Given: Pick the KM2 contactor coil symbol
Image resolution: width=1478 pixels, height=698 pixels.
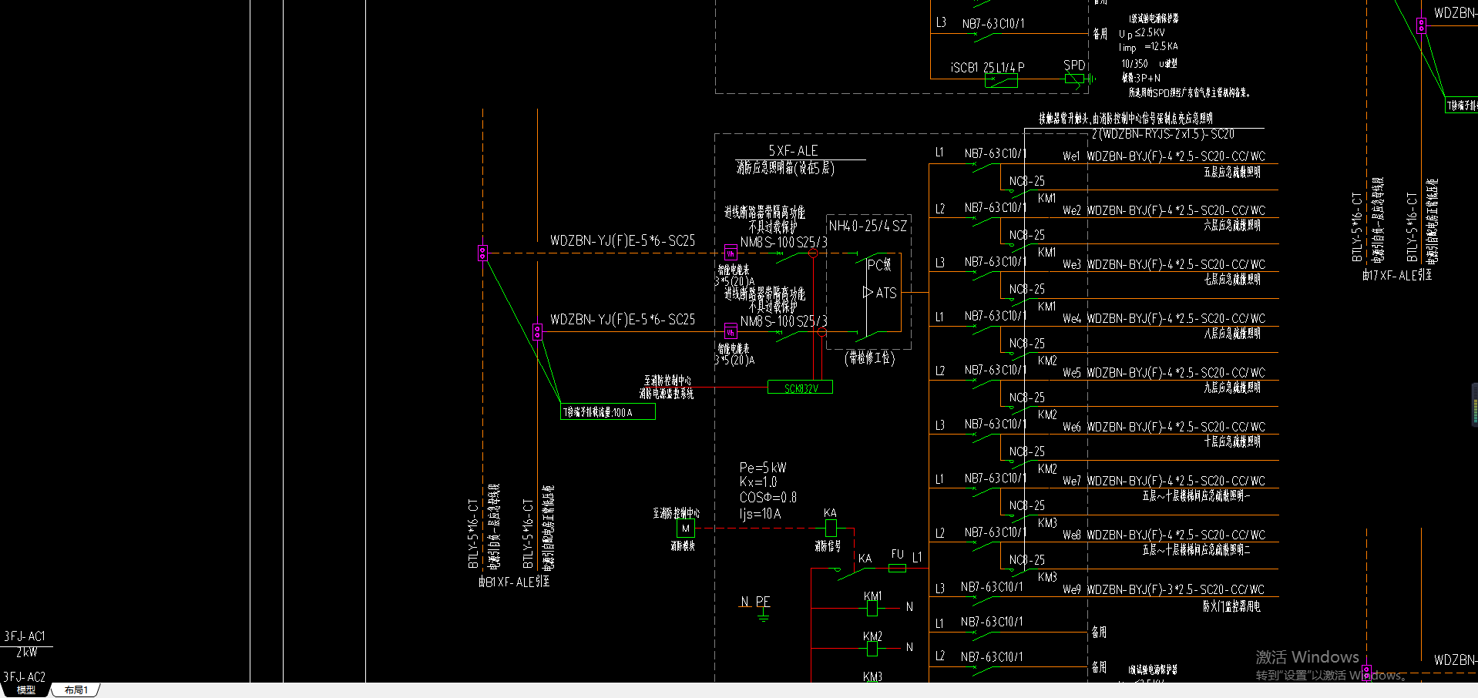Looking at the screenshot, I should click(872, 649).
